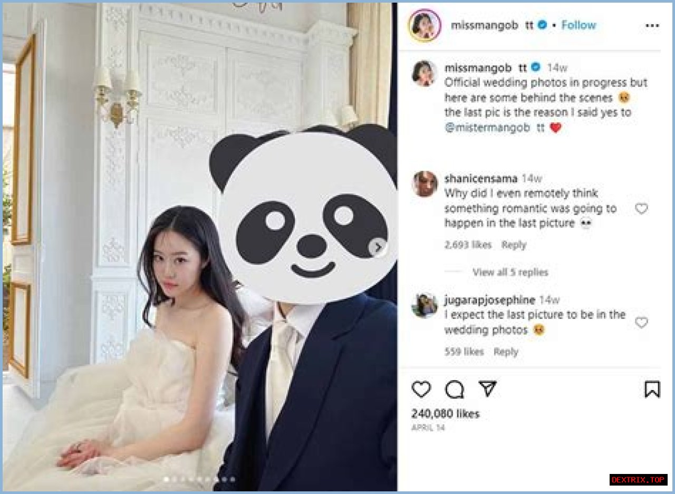
Task: Expand View all 5 replies
Action: point(510,272)
